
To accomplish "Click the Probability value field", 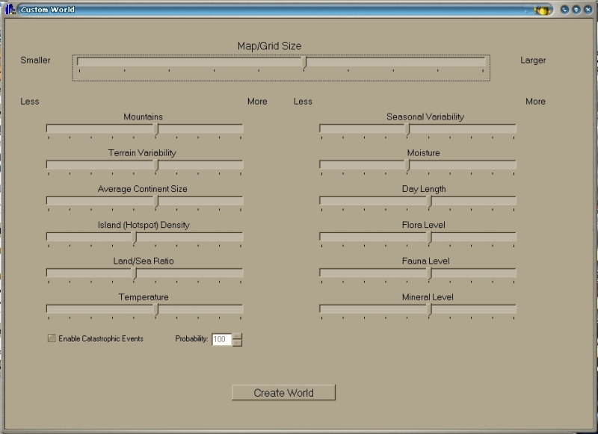I will pos(221,339).
